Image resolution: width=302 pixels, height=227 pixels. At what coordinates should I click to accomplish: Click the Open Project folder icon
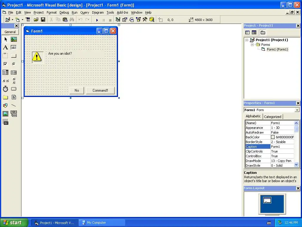pyautogui.click(x=36, y=20)
